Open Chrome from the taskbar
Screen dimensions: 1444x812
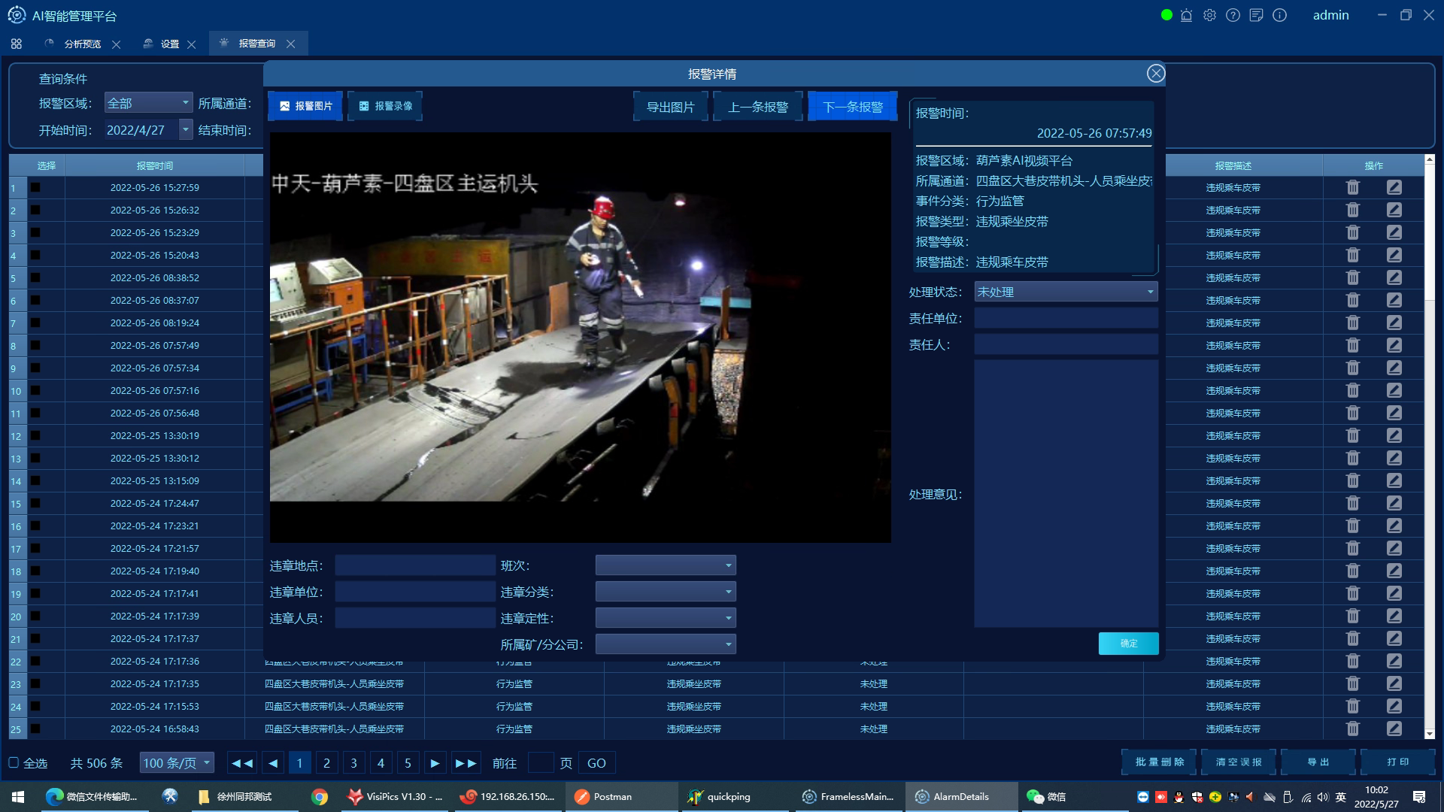tap(320, 796)
